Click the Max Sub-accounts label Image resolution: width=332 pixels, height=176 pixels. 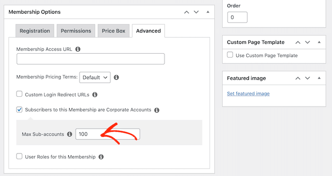click(x=43, y=134)
